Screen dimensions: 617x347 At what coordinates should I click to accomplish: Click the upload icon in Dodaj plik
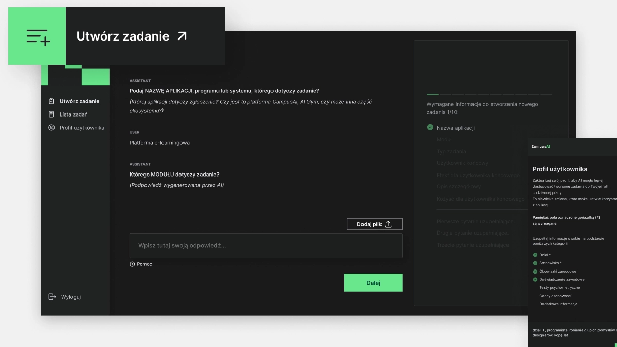pyautogui.click(x=388, y=224)
